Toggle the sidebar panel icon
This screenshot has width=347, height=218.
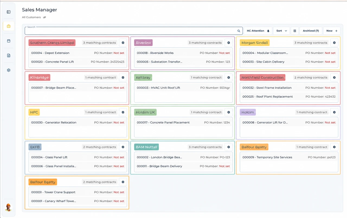[9, 12]
